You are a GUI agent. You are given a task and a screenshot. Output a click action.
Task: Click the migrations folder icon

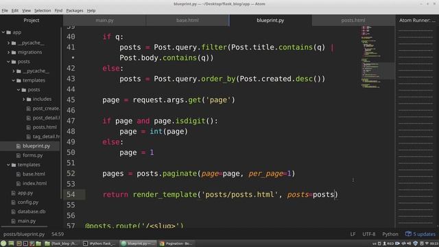point(14,52)
